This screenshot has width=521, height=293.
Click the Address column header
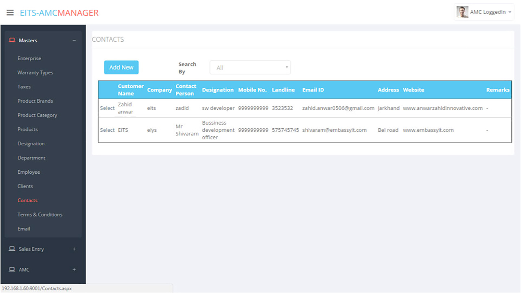coord(388,90)
